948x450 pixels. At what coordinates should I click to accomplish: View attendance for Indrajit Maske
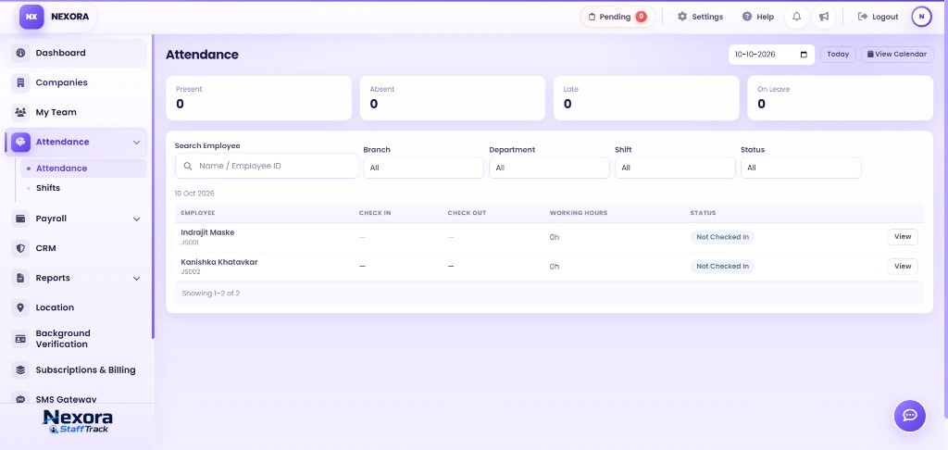click(903, 236)
